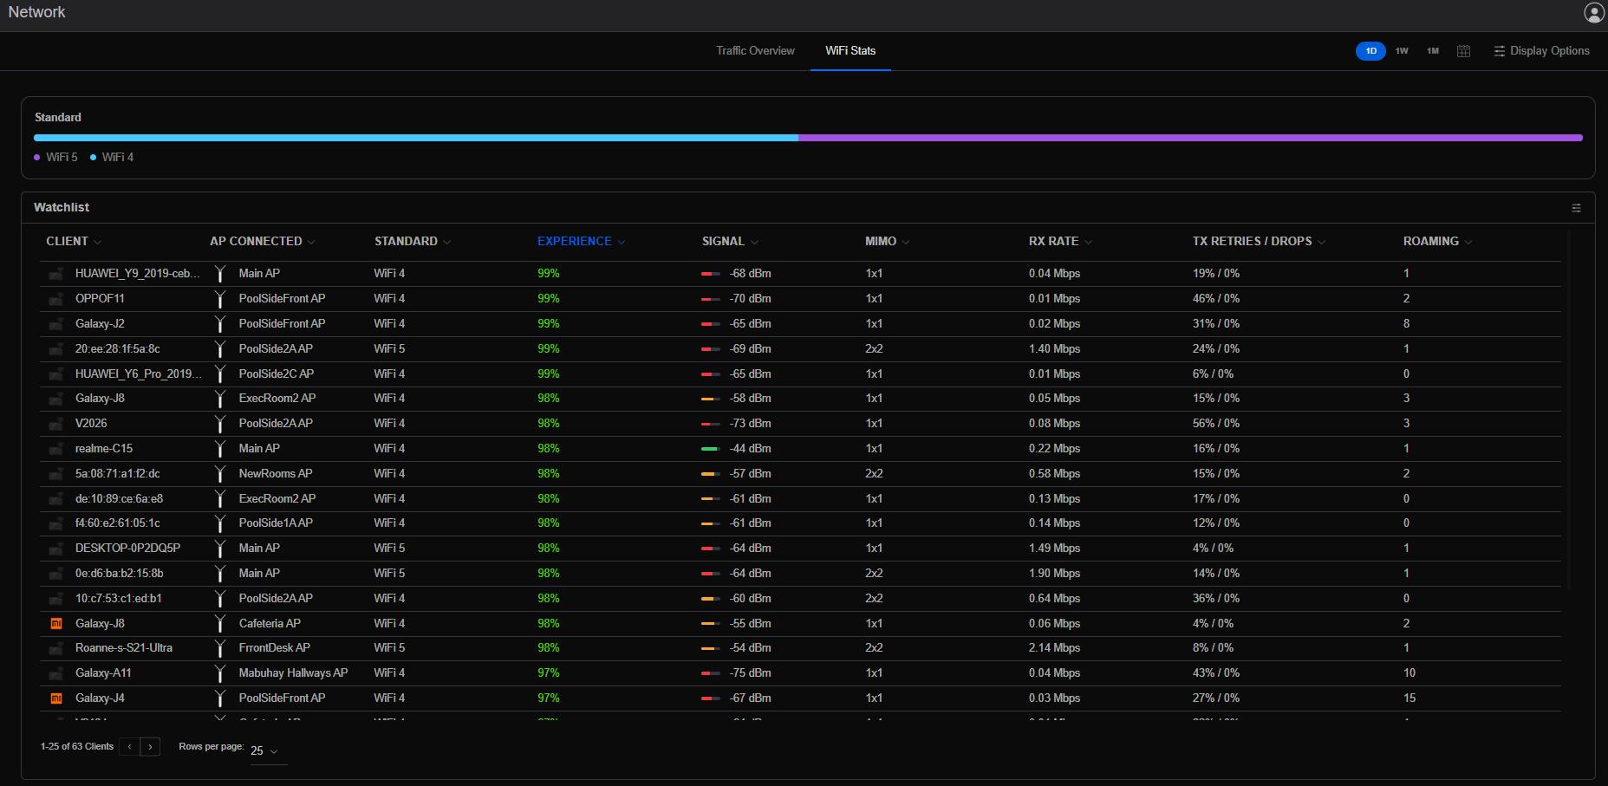Click the device icon next to realme-C15

tap(56, 449)
